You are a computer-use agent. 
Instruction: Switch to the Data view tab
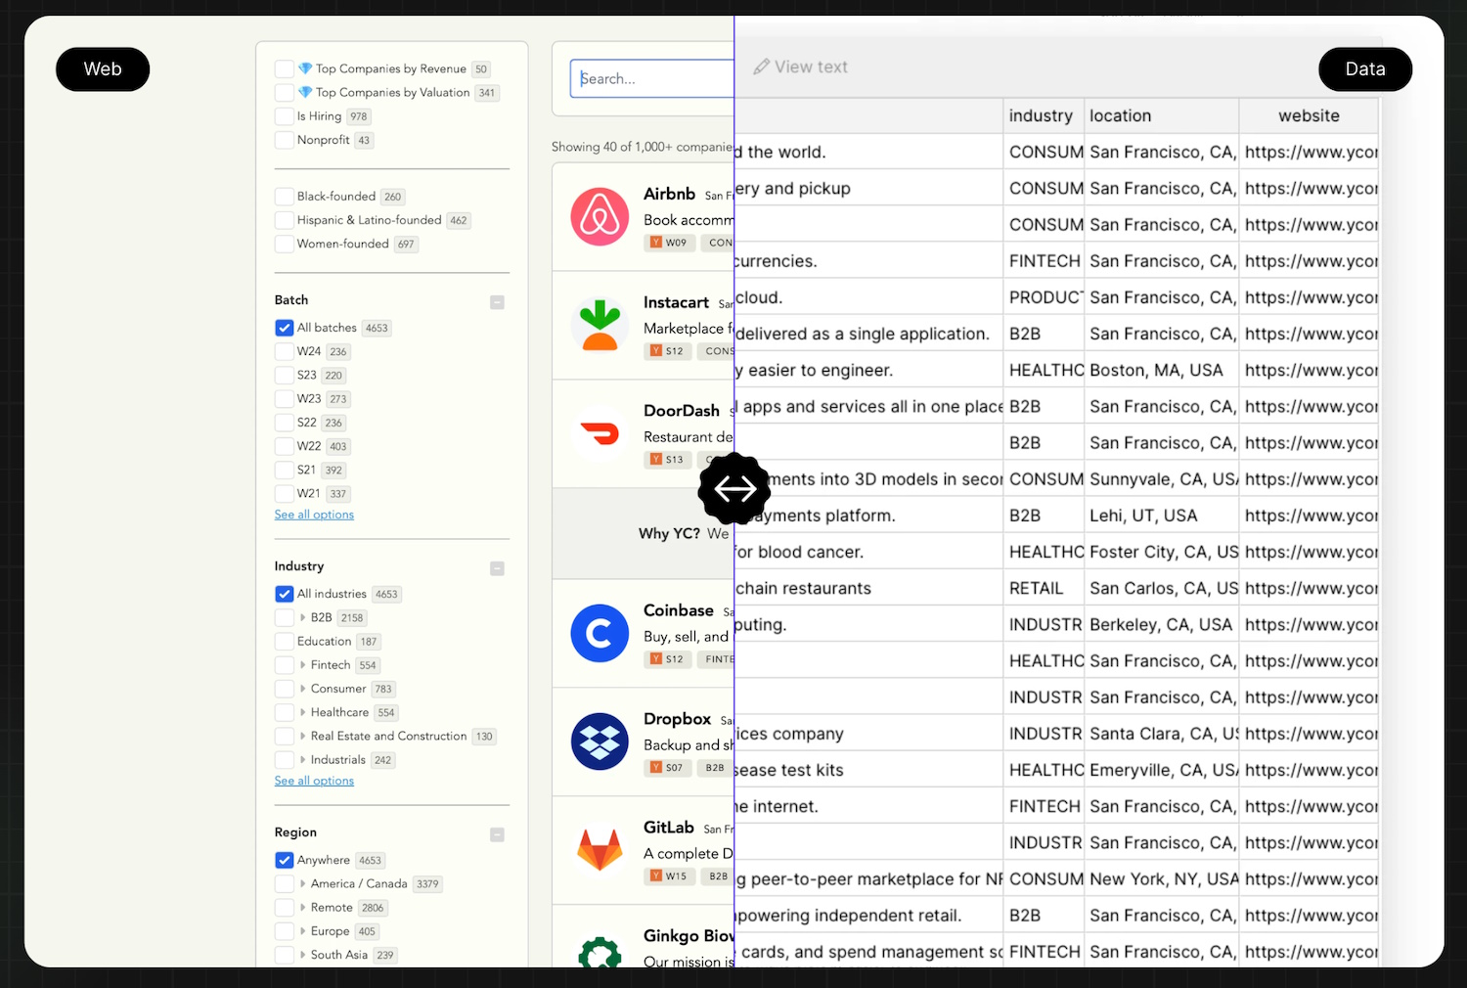click(x=1364, y=69)
